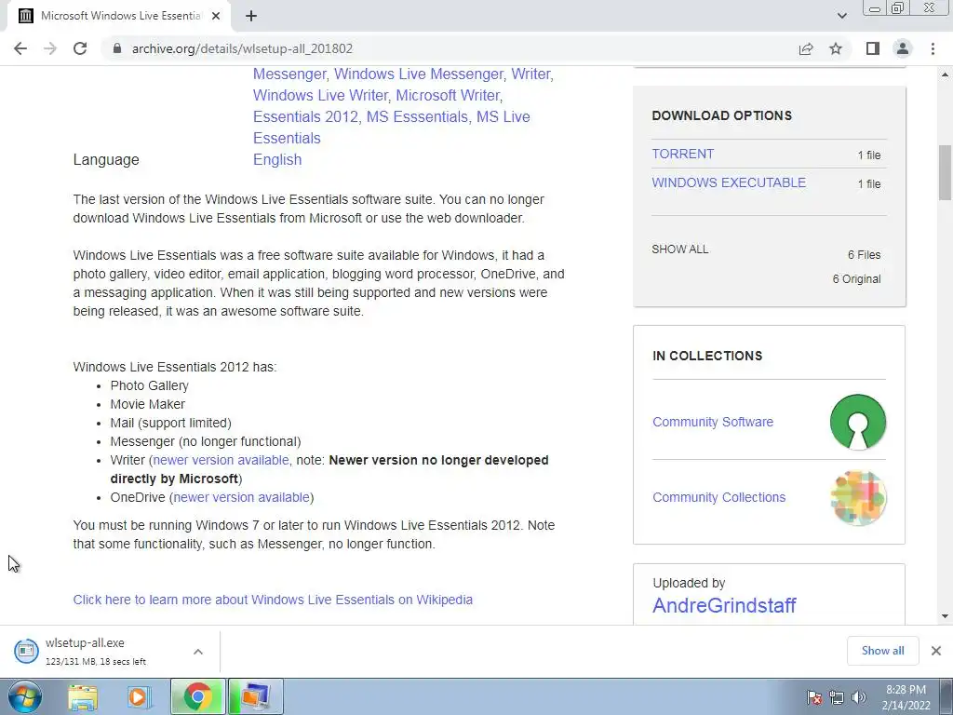Click the Windows Live Writer topic link
The height and width of the screenshot is (715, 953).
[x=320, y=96]
